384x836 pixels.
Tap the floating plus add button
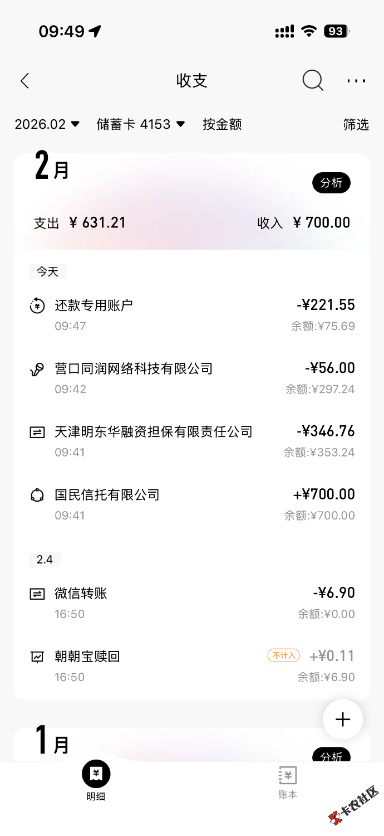tap(343, 720)
